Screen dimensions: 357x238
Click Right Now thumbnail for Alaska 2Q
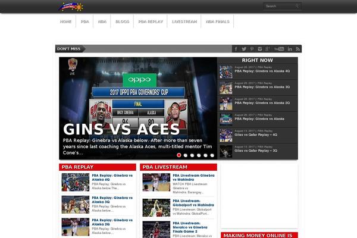[226, 104]
